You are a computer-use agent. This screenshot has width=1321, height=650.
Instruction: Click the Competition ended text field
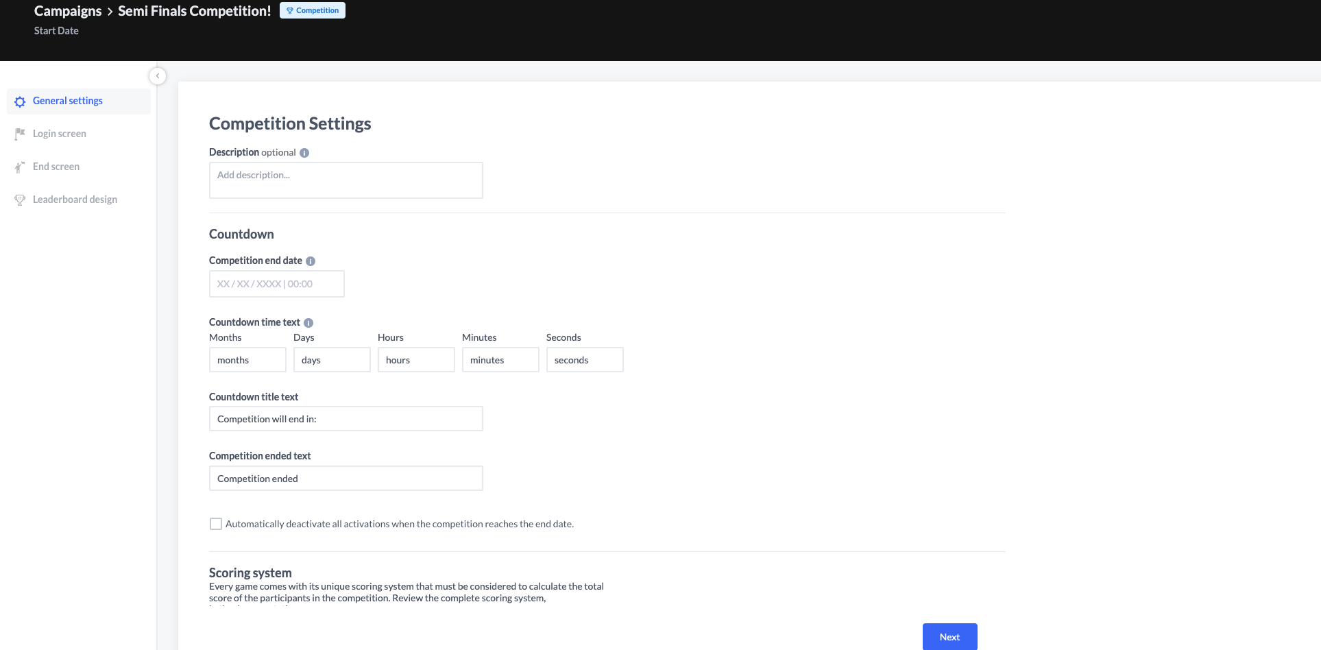tap(346, 479)
